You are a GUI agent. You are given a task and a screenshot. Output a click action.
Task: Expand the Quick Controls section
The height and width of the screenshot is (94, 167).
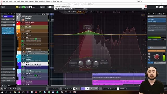(2, 81)
